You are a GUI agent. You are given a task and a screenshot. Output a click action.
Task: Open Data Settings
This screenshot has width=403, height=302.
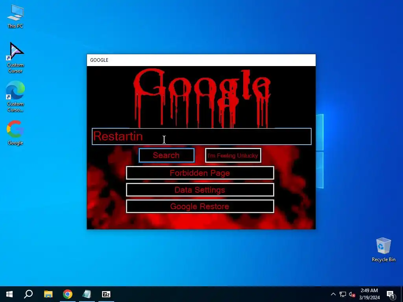pos(200,190)
